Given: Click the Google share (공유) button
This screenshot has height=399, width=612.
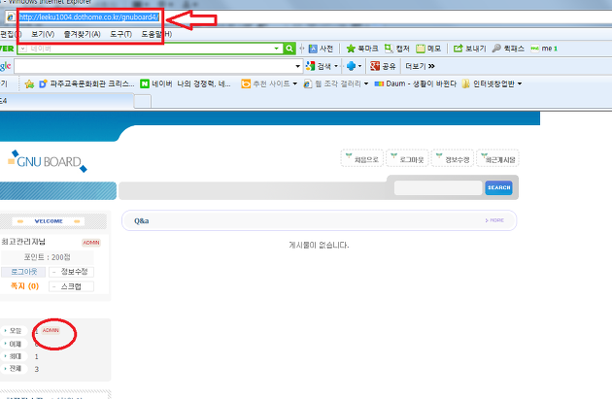Looking at the screenshot, I should tap(383, 66).
